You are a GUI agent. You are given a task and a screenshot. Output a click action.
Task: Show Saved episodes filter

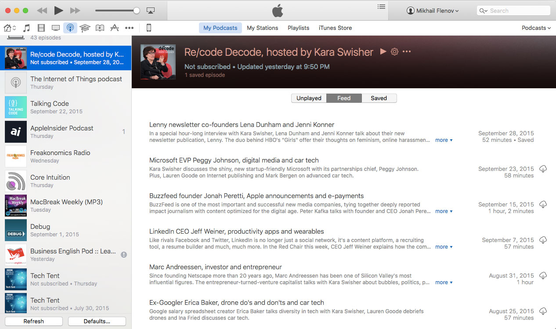coord(379,98)
